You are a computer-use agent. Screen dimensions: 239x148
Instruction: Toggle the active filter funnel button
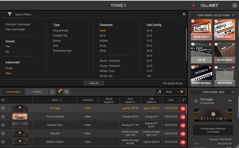click(59, 92)
